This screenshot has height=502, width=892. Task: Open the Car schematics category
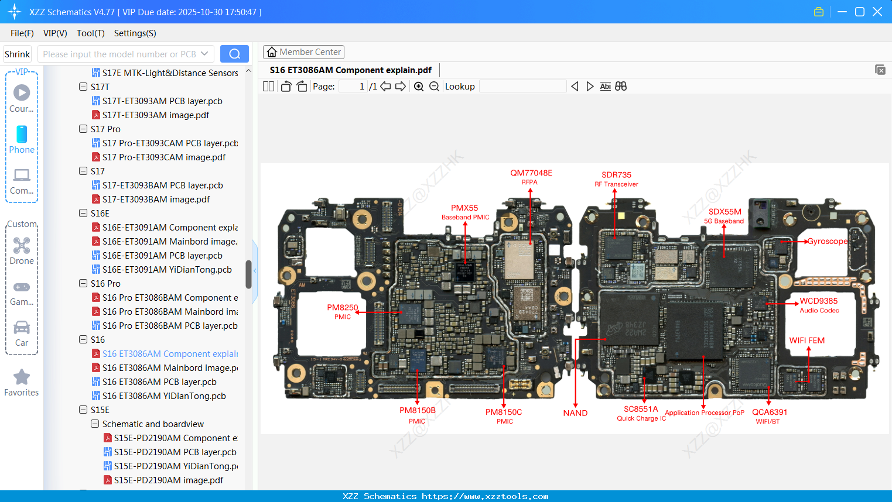(22, 328)
